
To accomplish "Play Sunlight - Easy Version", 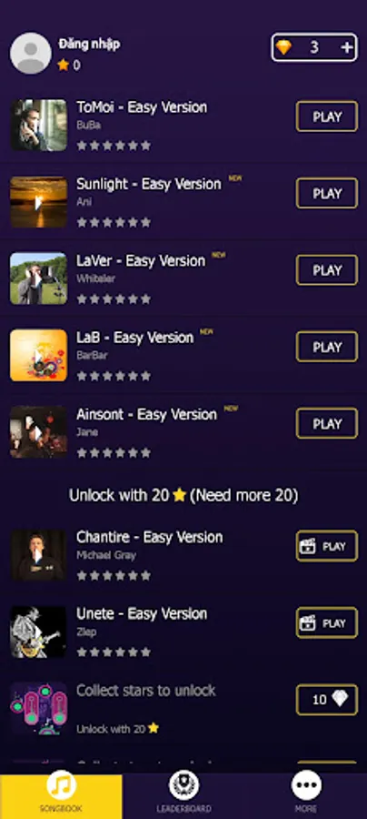I will tap(327, 193).
